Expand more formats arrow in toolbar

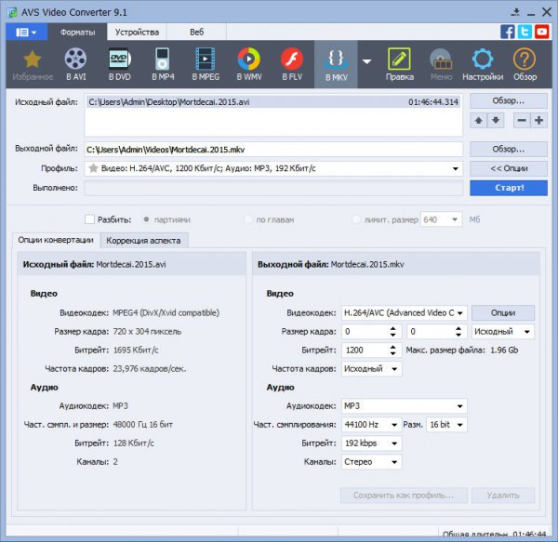366,62
